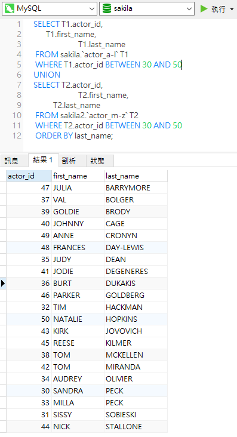This screenshot has height=437, width=237.
Task: Sort by the actor_id column header
Action: pos(29,176)
